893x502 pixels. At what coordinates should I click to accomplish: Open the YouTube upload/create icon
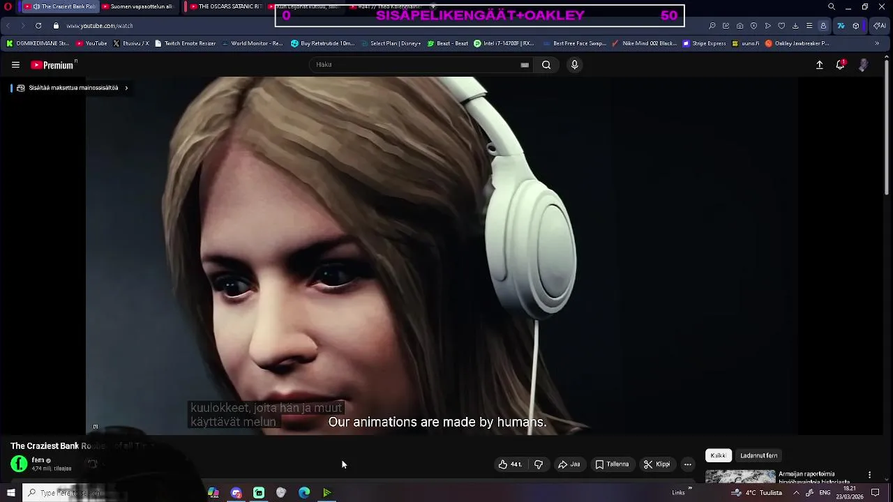coord(820,65)
